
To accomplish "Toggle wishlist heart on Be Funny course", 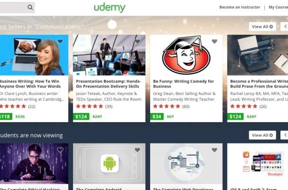I will 215,41.
